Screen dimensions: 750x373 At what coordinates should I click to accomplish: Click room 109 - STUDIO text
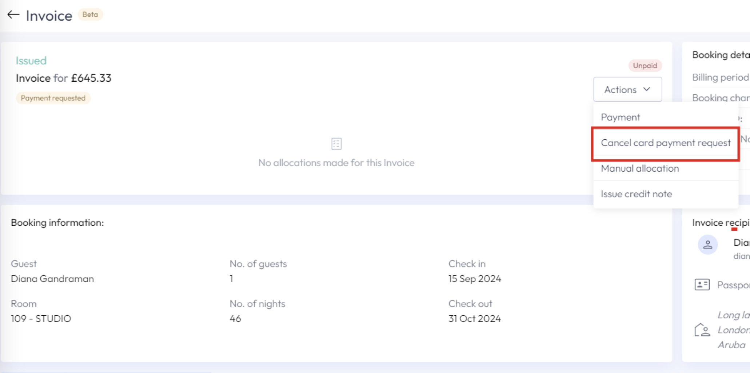click(41, 319)
